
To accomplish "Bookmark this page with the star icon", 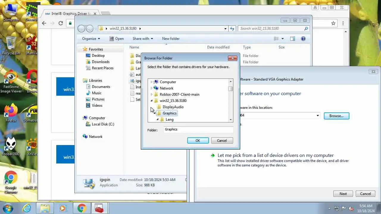I will click(333, 23).
